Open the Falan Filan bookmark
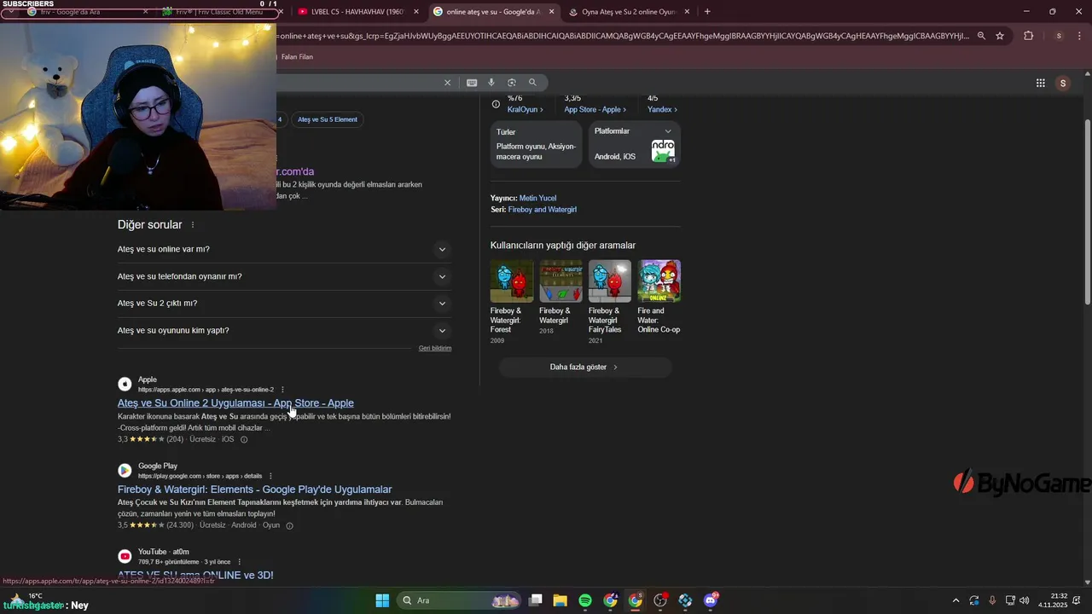 click(x=297, y=57)
